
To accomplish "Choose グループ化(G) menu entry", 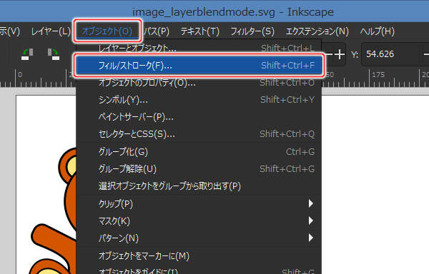I will [199, 152].
